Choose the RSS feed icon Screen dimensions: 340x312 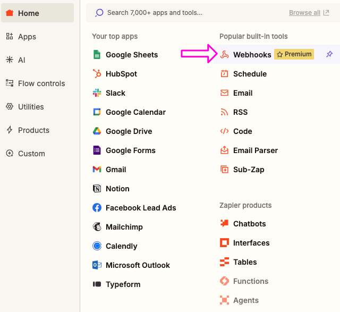pos(224,112)
